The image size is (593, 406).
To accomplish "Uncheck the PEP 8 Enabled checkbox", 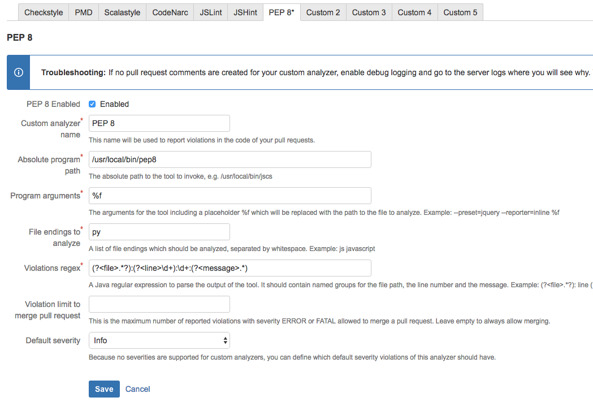I will 92,104.
